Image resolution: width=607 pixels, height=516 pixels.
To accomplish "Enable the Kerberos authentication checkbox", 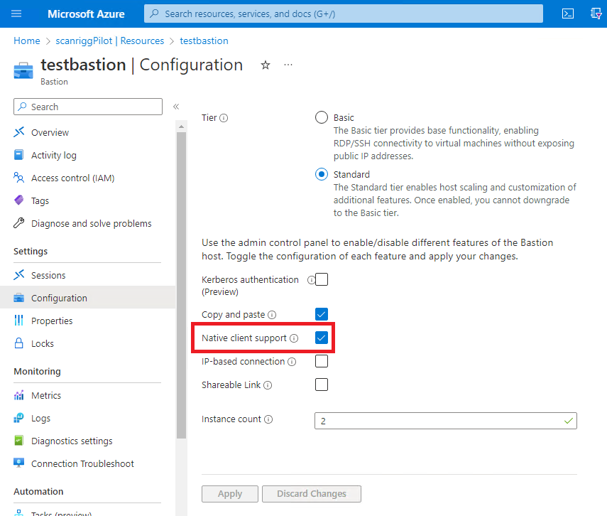I will pyautogui.click(x=322, y=279).
